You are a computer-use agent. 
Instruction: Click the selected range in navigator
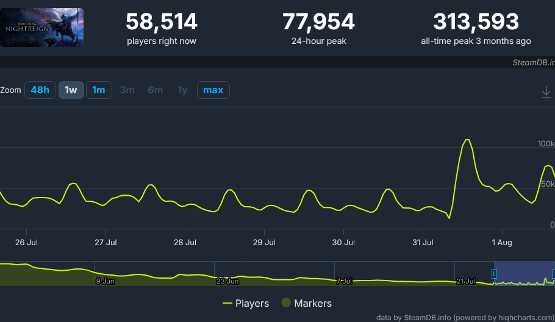pyautogui.click(x=525, y=274)
